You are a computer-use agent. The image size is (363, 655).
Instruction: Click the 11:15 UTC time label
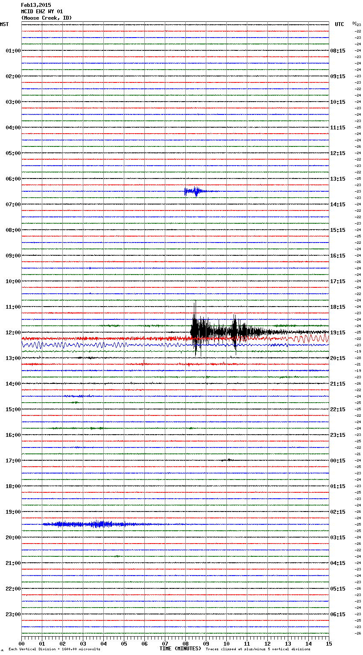pyautogui.click(x=338, y=128)
